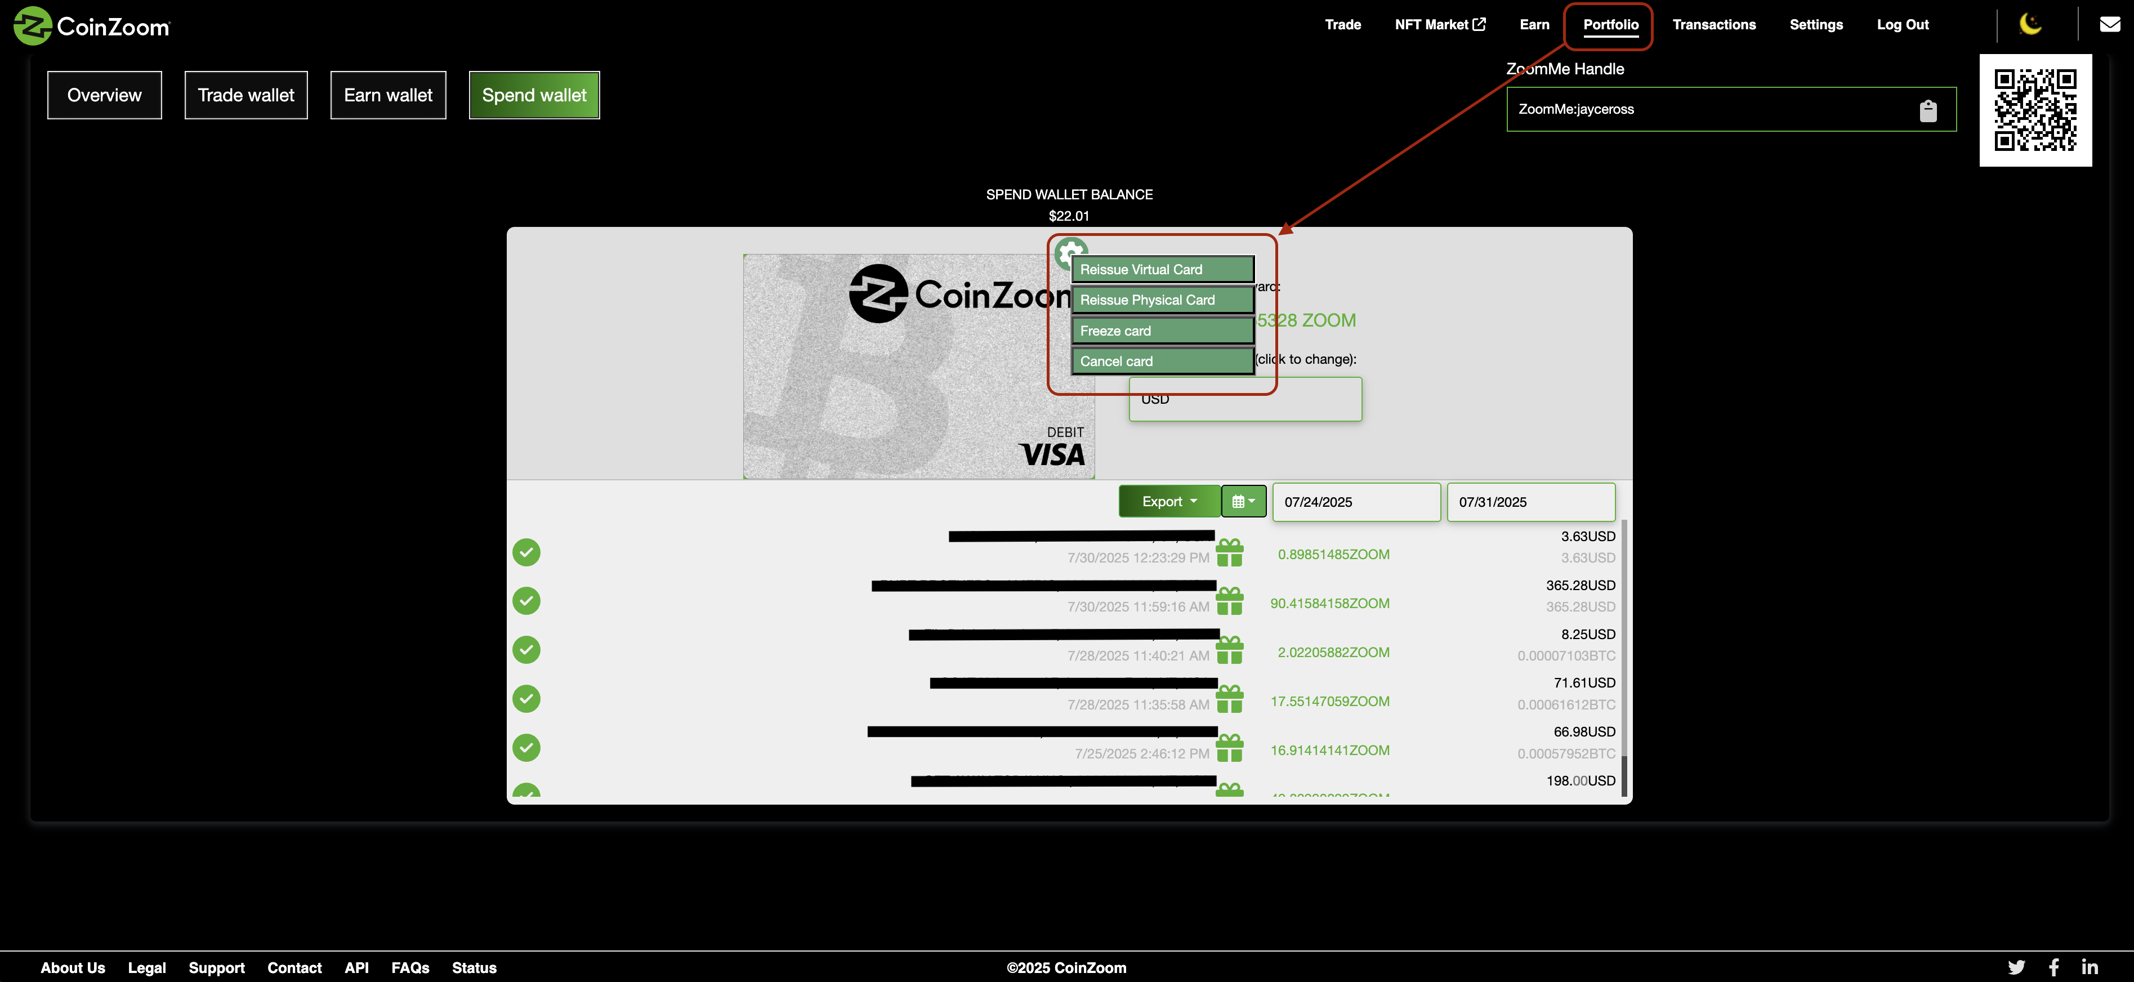
Task: Copy ZoomMe handle with the clipboard icon
Action: (x=1928, y=110)
